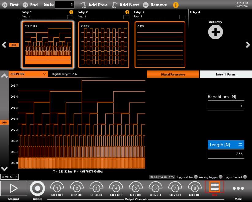Image resolution: width=252 pixels, height=202 pixels.
Task: Toggle the Entry 3 checkbox
Action: pyautogui.click(x=182, y=17)
